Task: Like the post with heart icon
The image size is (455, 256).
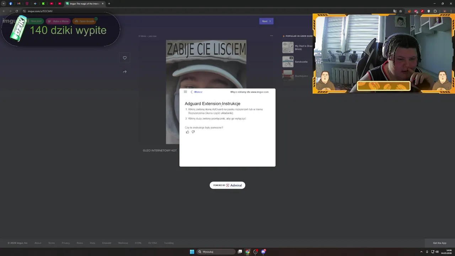Action: point(125,58)
